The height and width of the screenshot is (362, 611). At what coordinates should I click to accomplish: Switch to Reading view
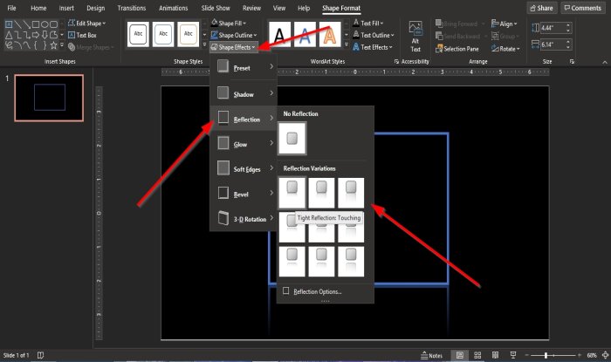(x=495, y=355)
